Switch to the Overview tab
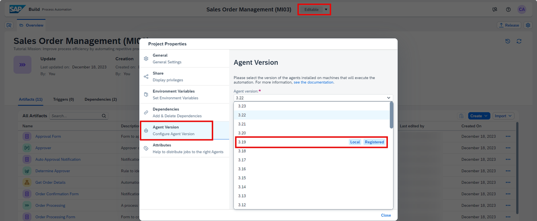 [31, 25]
